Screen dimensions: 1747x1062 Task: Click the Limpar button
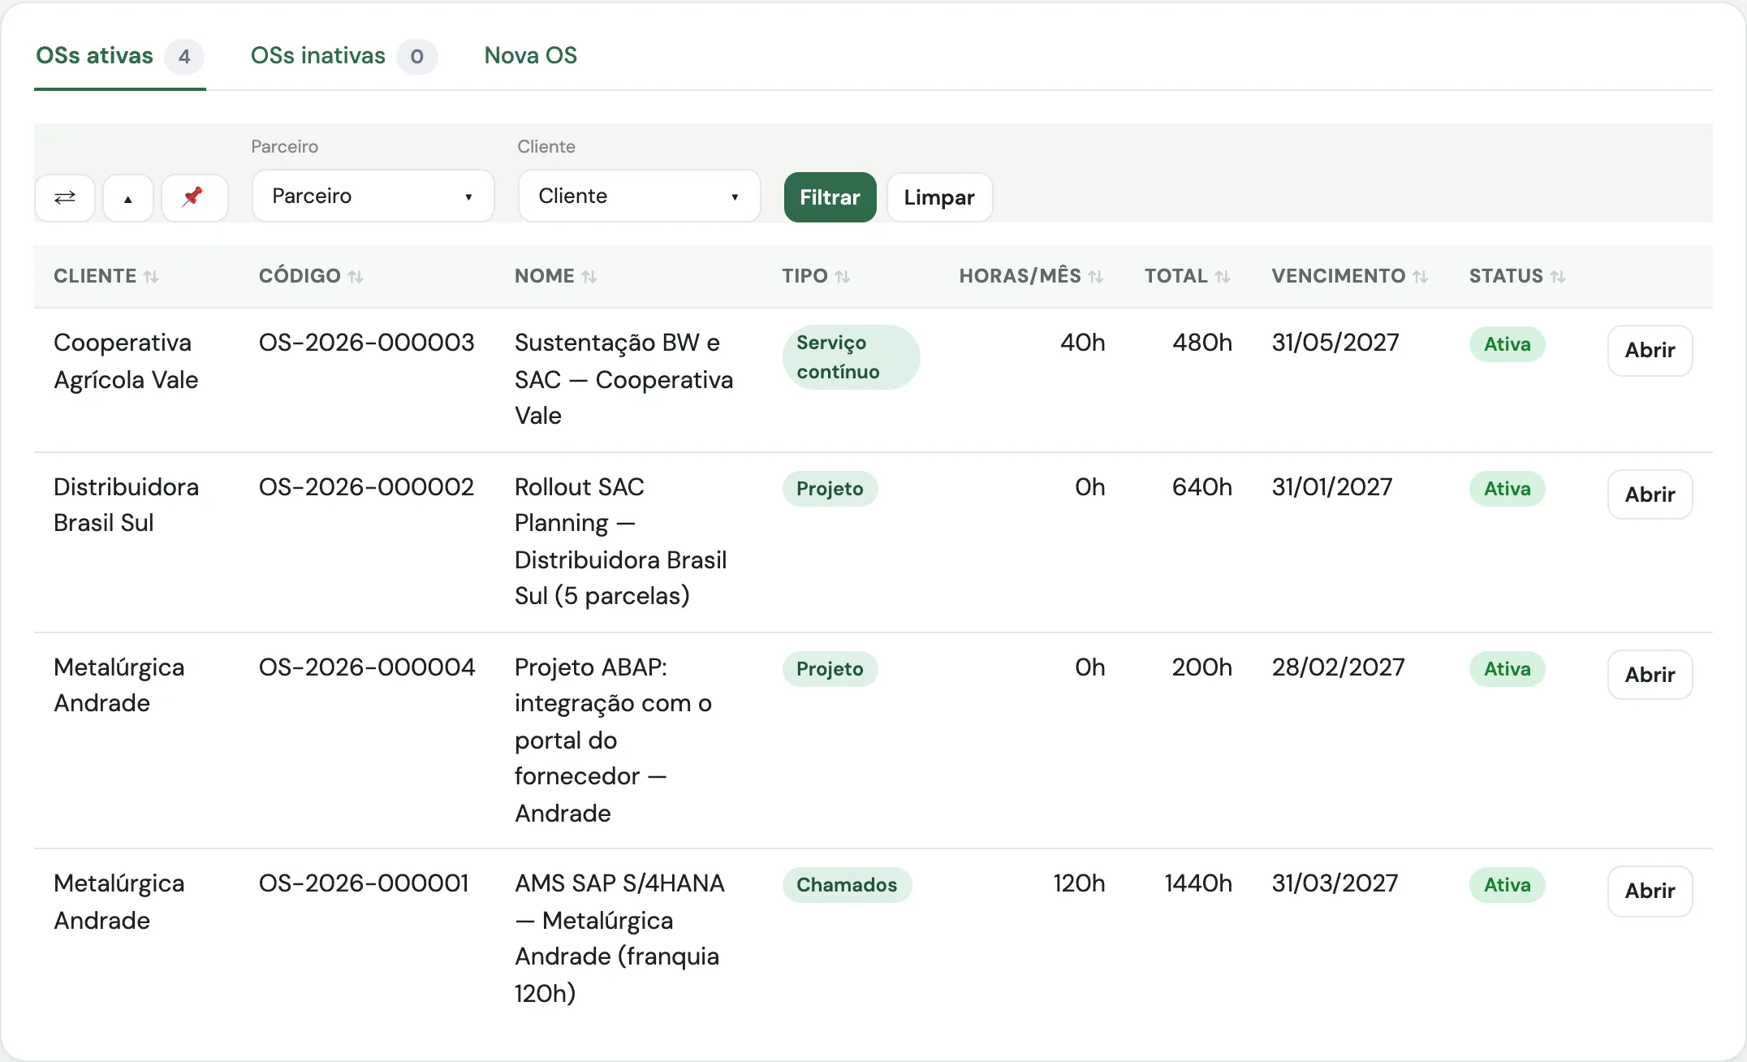click(939, 197)
